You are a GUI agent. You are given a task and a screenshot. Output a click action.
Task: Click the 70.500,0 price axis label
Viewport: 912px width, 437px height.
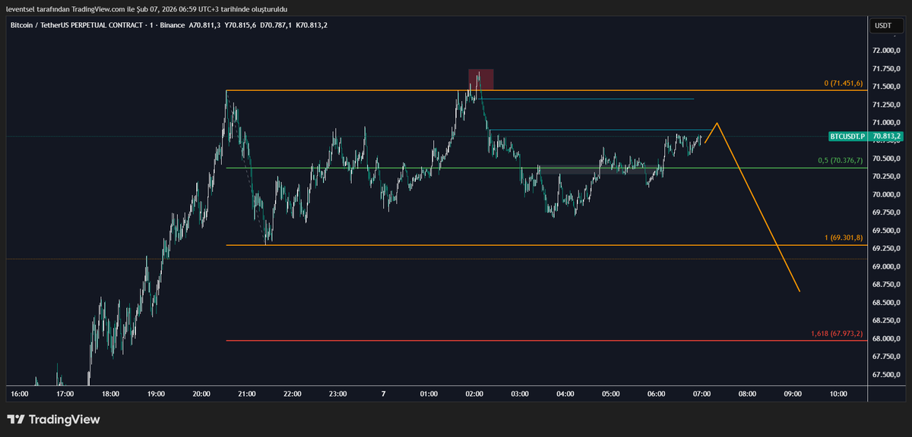[885, 159]
